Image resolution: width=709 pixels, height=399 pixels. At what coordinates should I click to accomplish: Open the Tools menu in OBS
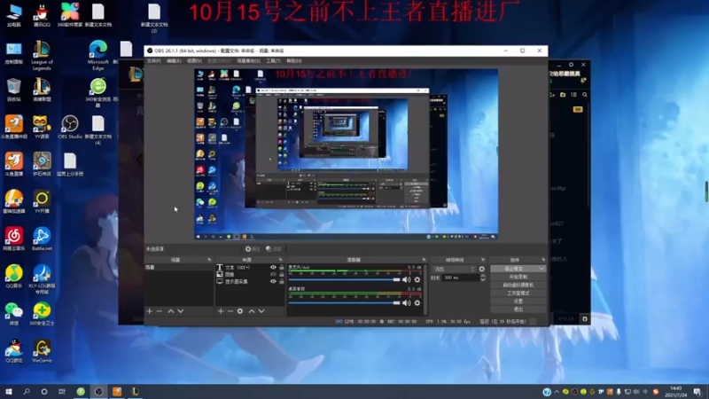273,60
